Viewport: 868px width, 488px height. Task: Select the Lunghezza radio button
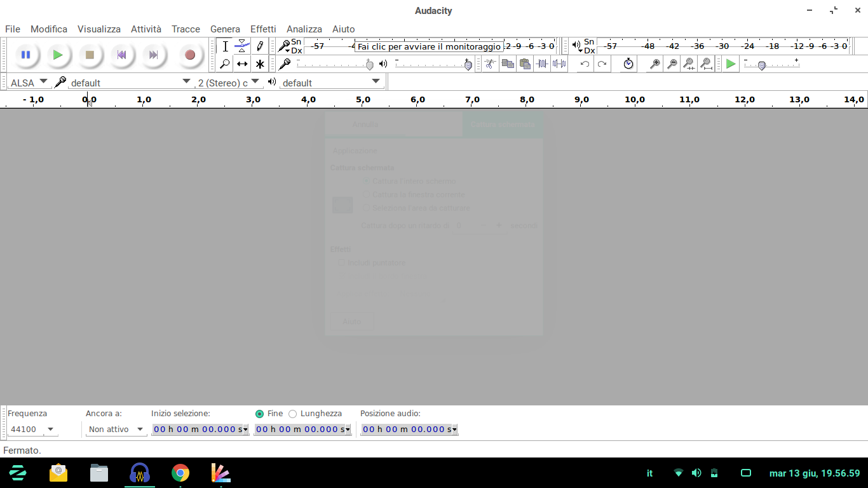(292, 414)
